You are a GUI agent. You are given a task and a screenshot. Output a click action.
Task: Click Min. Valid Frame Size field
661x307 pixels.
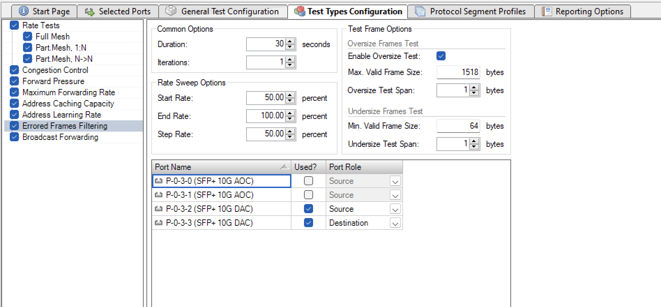click(x=458, y=126)
